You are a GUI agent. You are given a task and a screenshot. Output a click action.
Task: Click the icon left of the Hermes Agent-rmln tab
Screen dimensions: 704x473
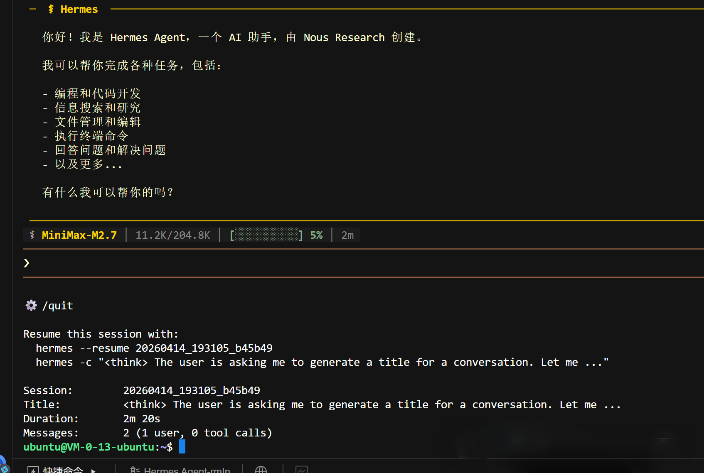click(135, 470)
